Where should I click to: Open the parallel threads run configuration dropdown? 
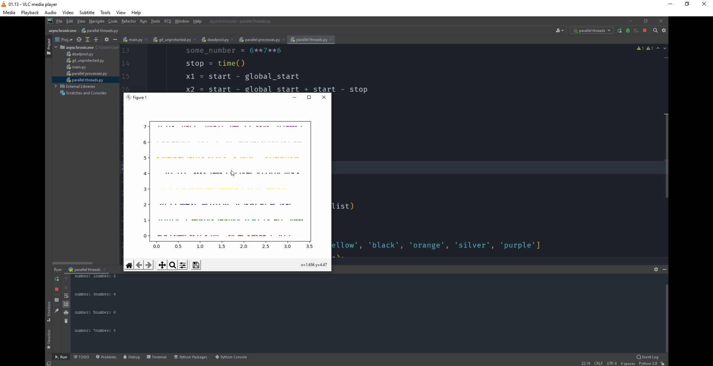[x=592, y=30]
